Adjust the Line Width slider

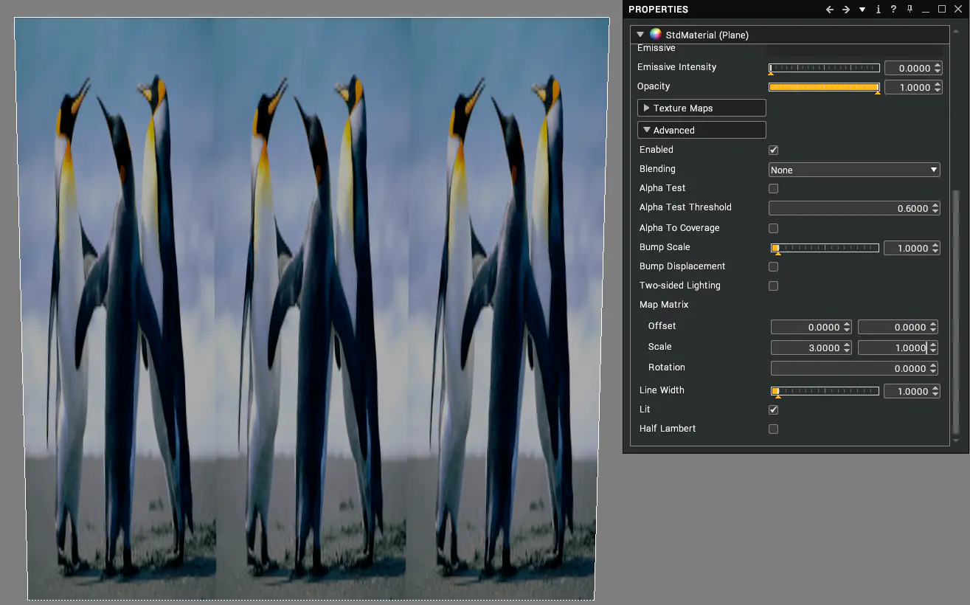tap(824, 391)
